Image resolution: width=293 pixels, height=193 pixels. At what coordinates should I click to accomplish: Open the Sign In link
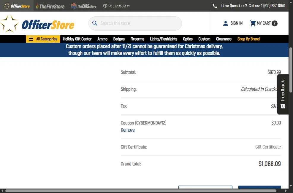point(236,23)
